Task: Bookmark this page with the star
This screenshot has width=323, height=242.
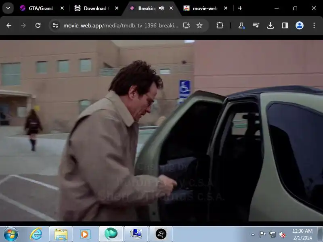Action: (199, 25)
